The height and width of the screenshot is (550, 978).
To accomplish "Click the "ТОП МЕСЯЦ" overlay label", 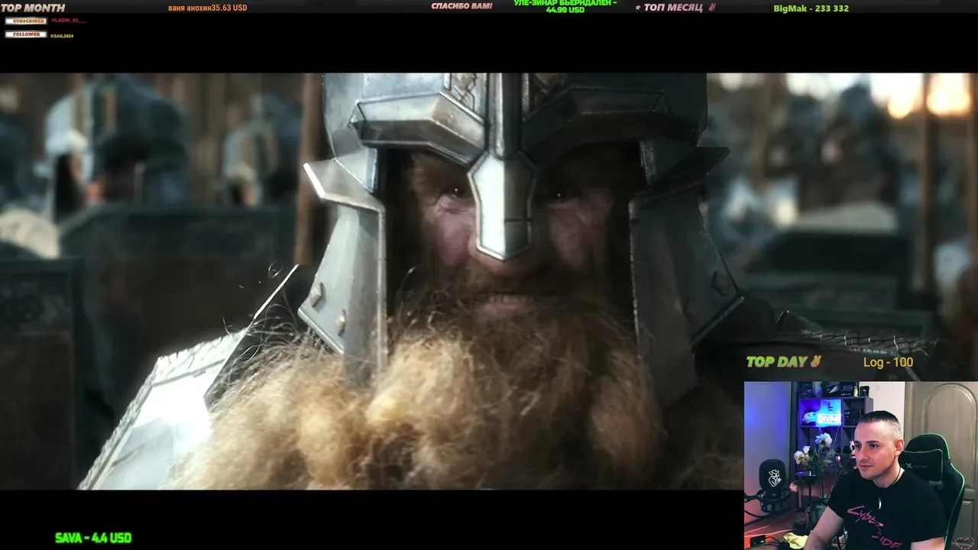I will [x=672, y=8].
